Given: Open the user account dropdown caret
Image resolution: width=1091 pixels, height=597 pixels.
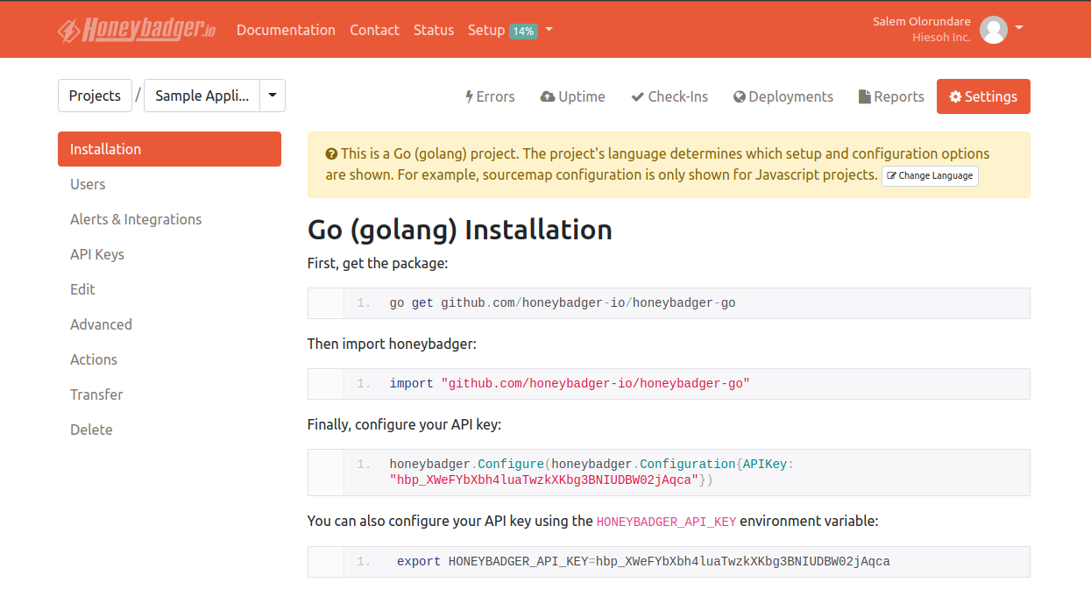Looking at the screenshot, I should coord(1019,28).
